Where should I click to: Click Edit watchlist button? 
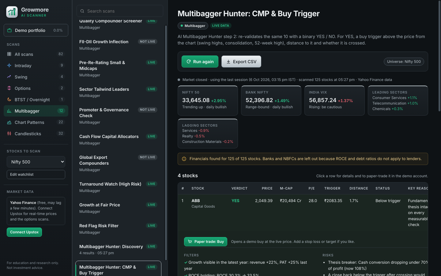(36, 174)
